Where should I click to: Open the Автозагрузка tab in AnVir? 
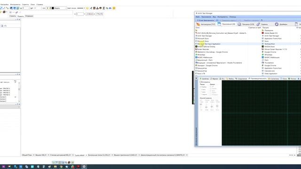206,24
